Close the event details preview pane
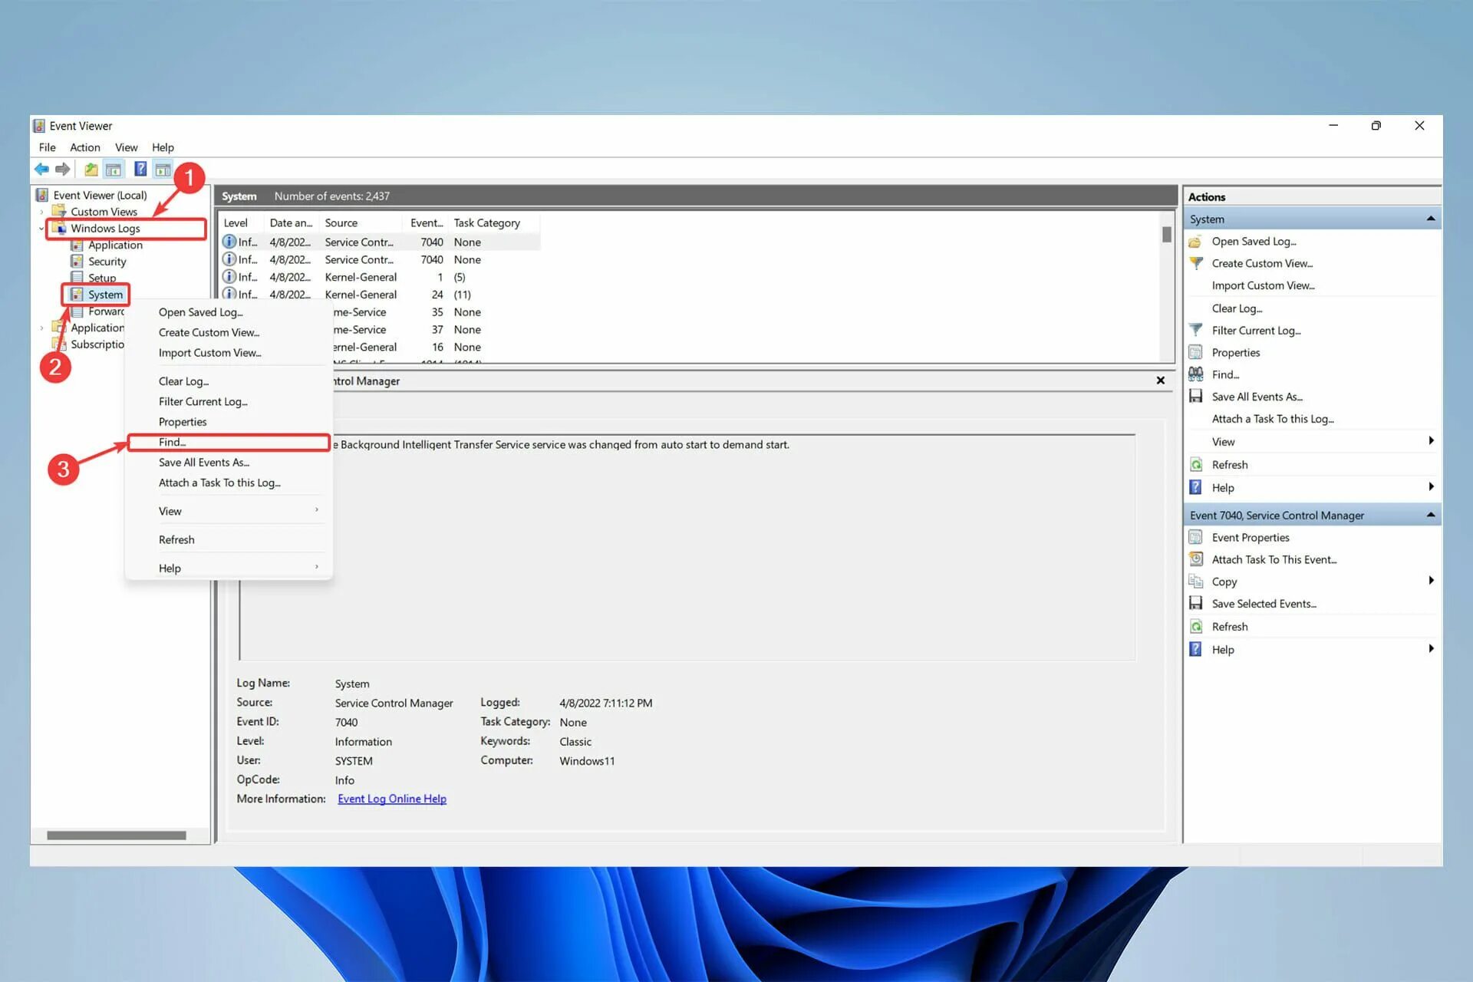 pyautogui.click(x=1160, y=381)
